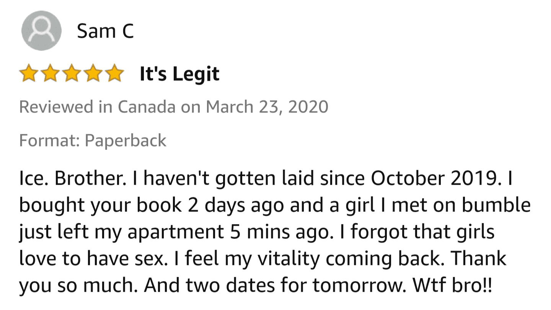The height and width of the screenshot is (310, 551).
Task: Click the second gold rating star
Action: click(49, 74)
